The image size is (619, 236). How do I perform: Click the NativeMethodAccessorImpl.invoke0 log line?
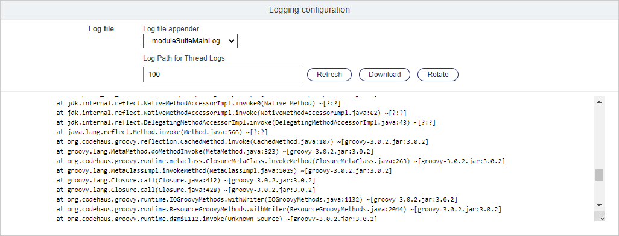[198, 103]
